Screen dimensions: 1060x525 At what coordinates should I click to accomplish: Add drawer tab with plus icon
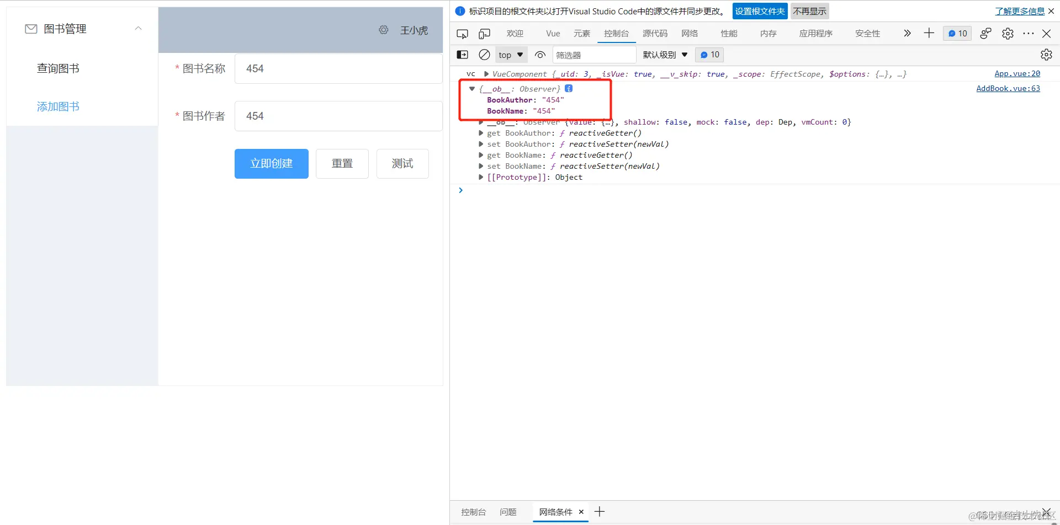(600, 512)
